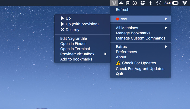Image resolution: width=190 pixels, height=109 pixels.
Task: Expand the vvv machine submenu arrow
Action: (166, 19)
